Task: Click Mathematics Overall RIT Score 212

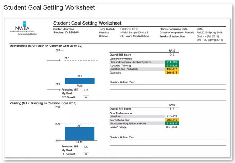Action: tap(172, 55)
